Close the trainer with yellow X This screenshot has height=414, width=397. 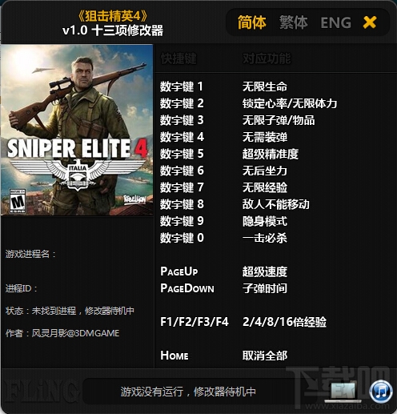370,22
